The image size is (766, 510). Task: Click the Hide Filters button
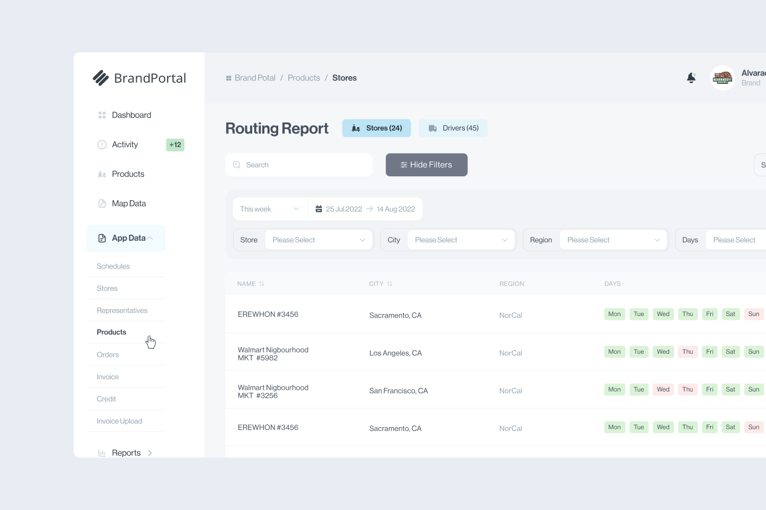[427, 165]
